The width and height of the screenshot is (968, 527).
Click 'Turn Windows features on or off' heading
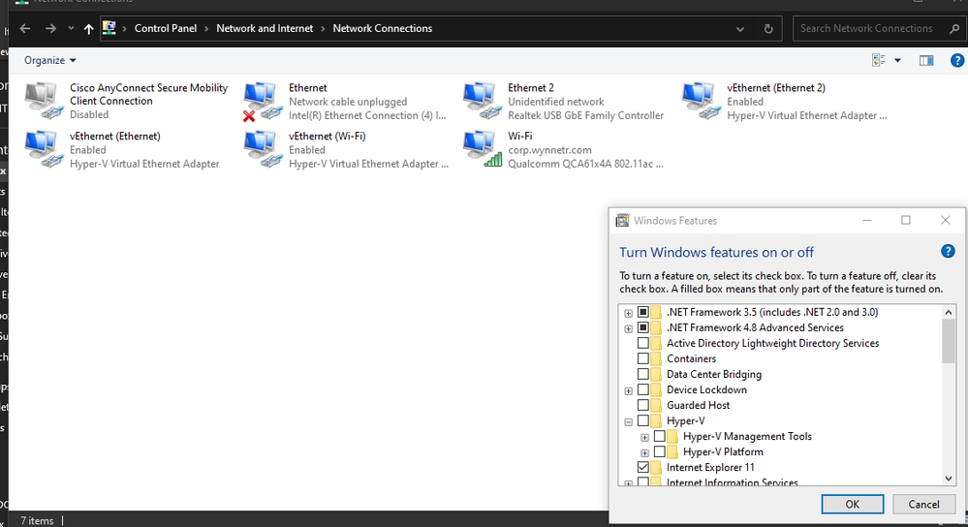[716, 253]
